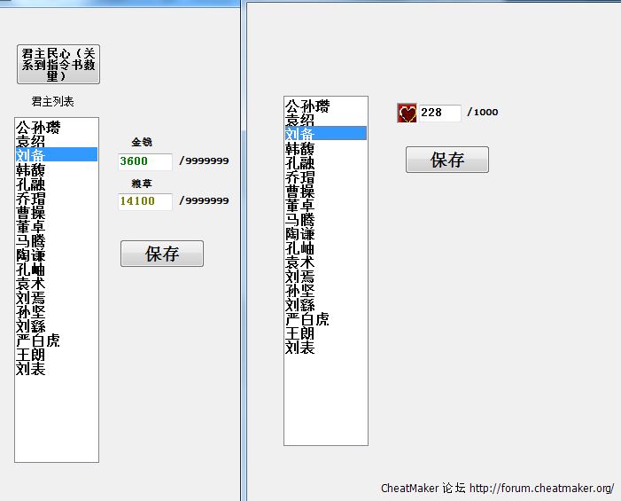Pick 袁术 in the list beside heart field

click(x=300, y=262)
